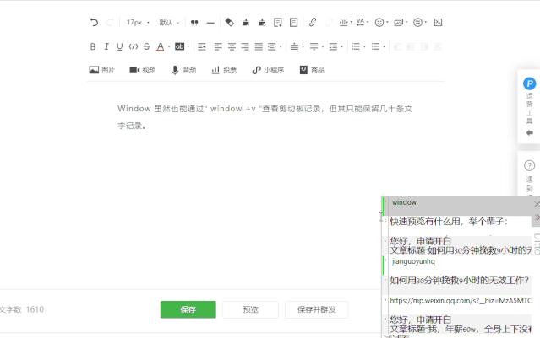
Task: Insert a video via 视频
Action: 143,71
